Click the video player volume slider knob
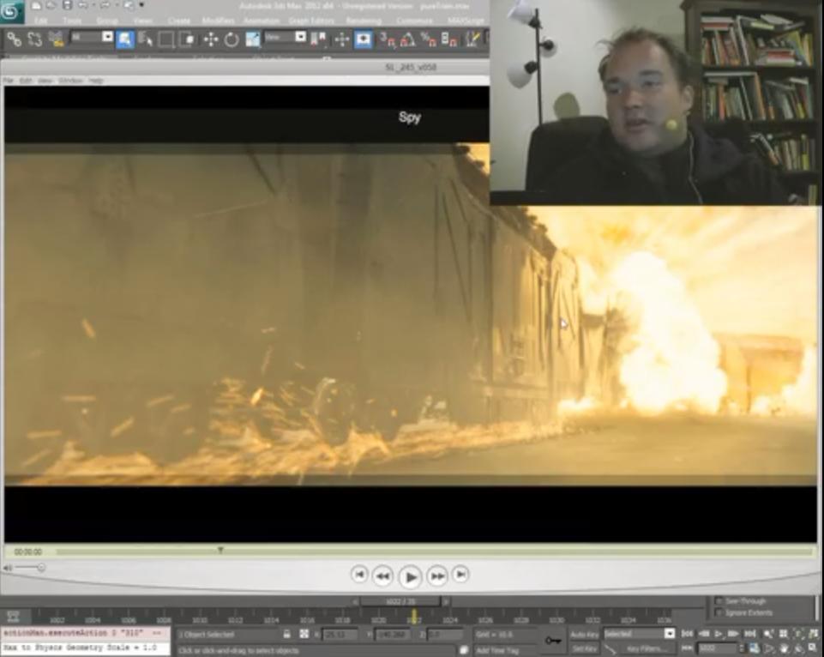824x657 pixels. coord(41,567)
